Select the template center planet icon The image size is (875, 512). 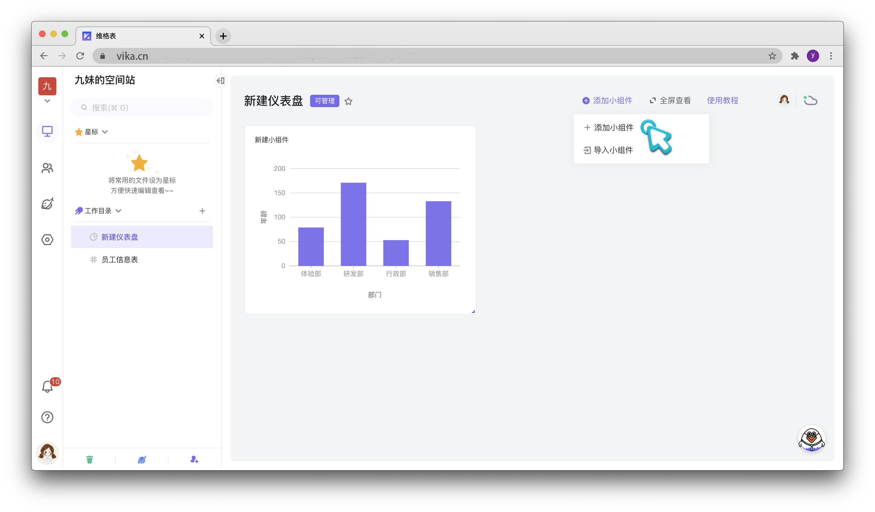[47, 204]
